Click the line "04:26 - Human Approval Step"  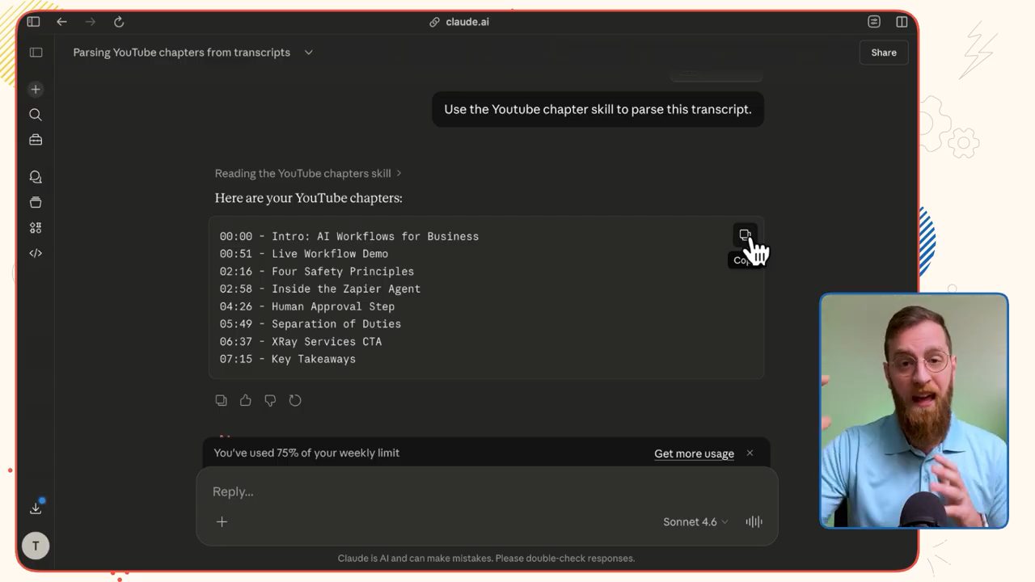[307, 306]
